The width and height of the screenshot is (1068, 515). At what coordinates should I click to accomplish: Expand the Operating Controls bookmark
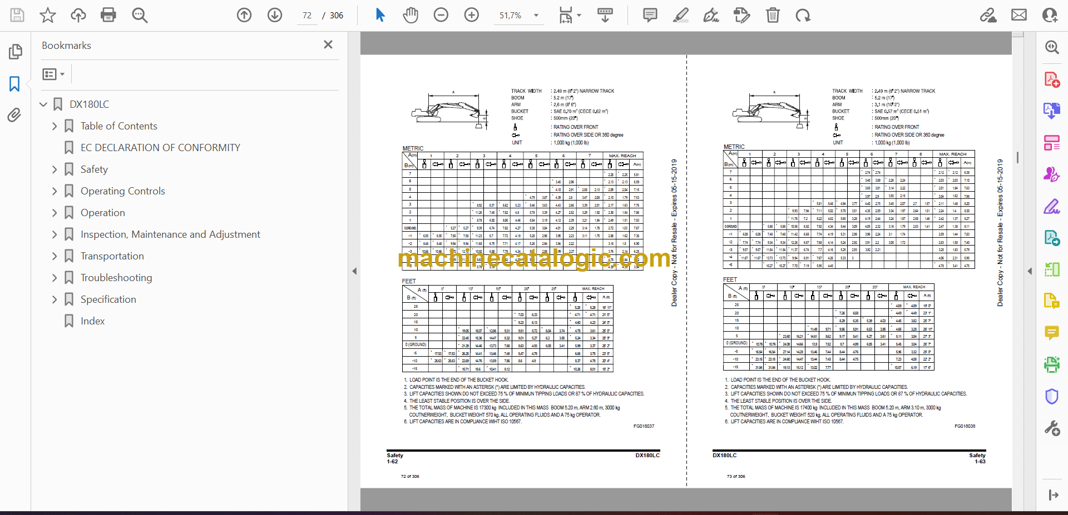click(x=55, y=191)
